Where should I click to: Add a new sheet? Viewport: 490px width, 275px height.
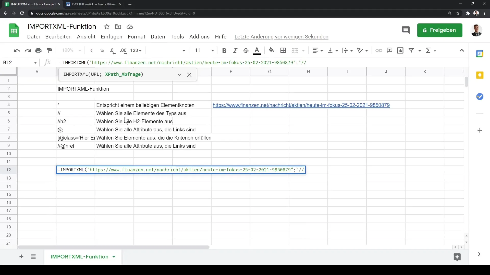pos(21,256)
